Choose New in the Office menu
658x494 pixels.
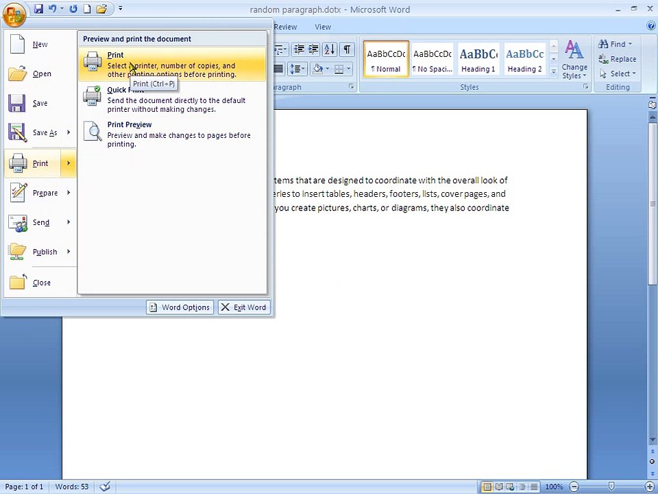tap(40, 44)
